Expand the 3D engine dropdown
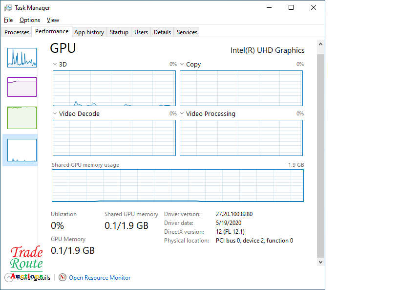 pyautogui.click(x=55, y=65)
